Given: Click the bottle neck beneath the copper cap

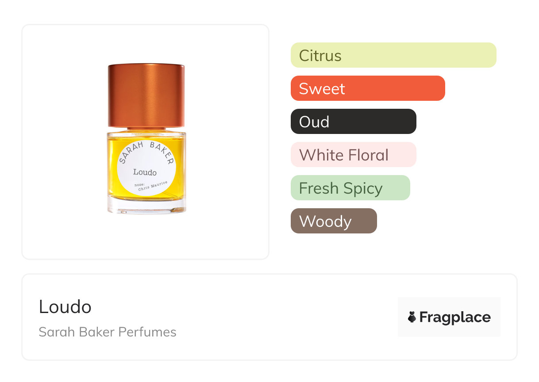Looking at the screenshot, I should click(x=146, y=130).
